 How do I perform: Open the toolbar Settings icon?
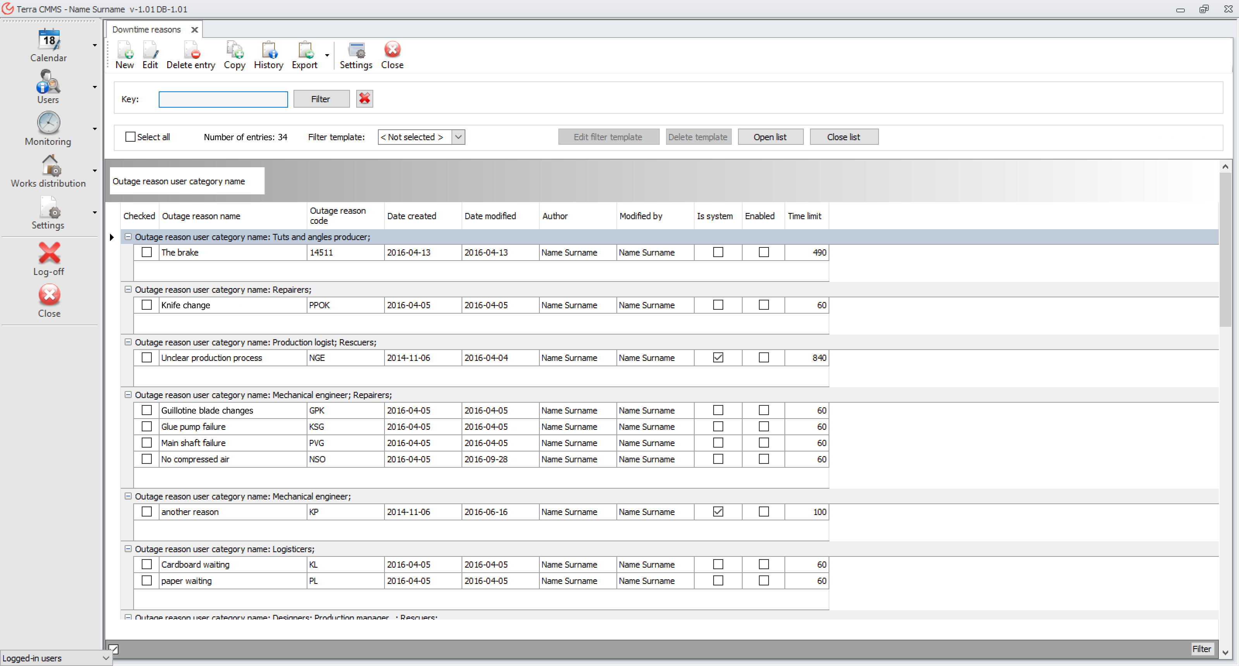pos(356,56)
